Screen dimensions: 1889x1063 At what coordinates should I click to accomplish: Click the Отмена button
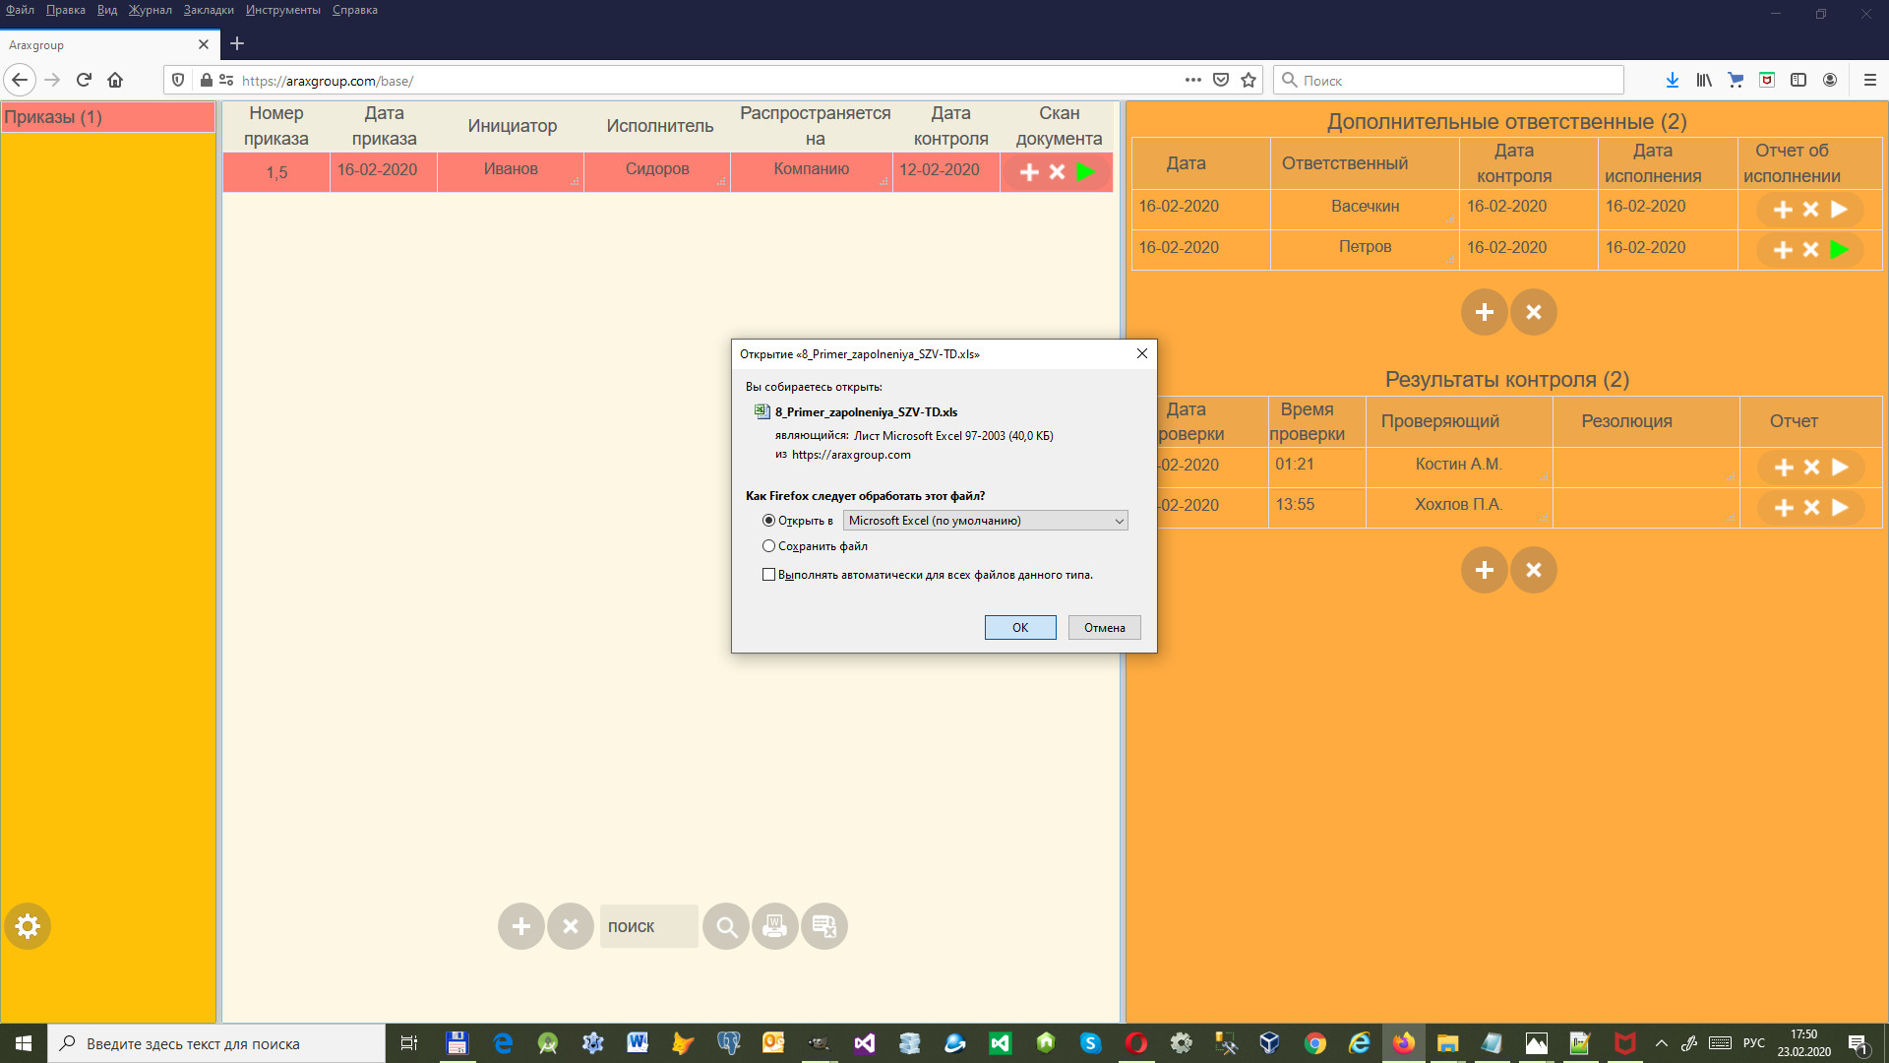click(1104, 628)
